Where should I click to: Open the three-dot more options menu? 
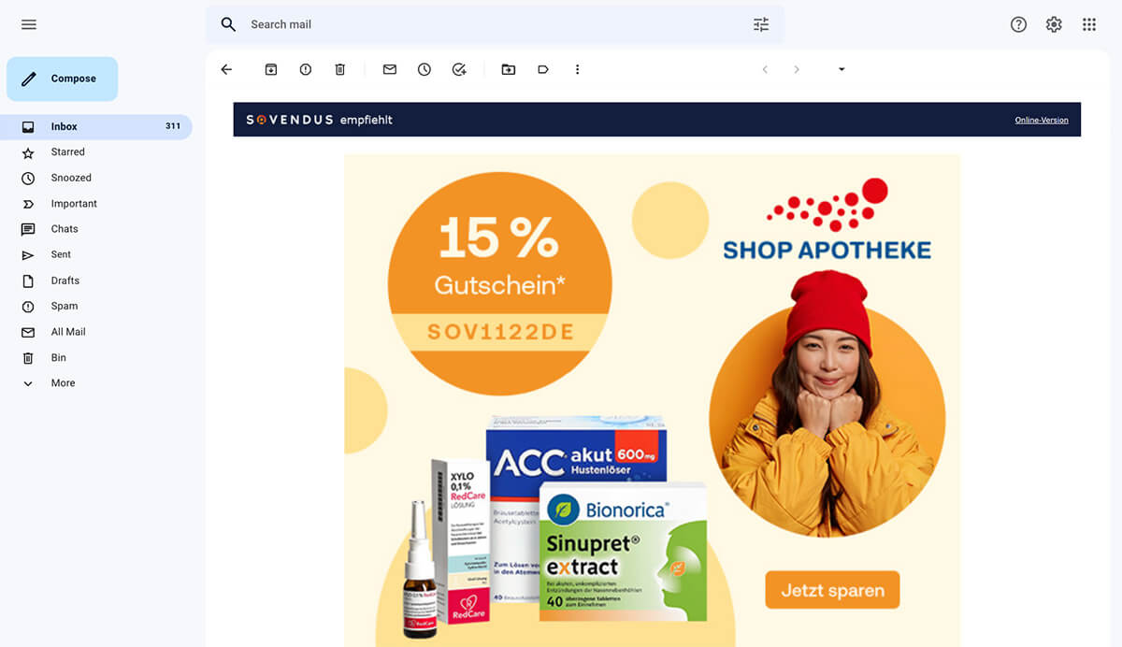(x=578, y=69)
